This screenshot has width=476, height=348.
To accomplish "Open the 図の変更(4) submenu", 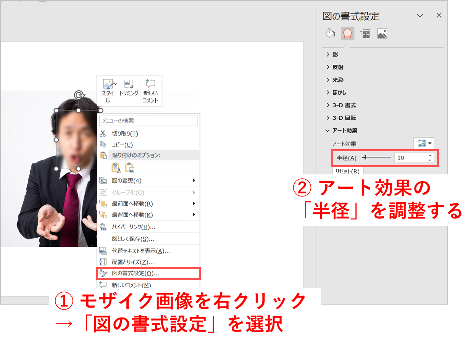I will (x=148, y=180).
